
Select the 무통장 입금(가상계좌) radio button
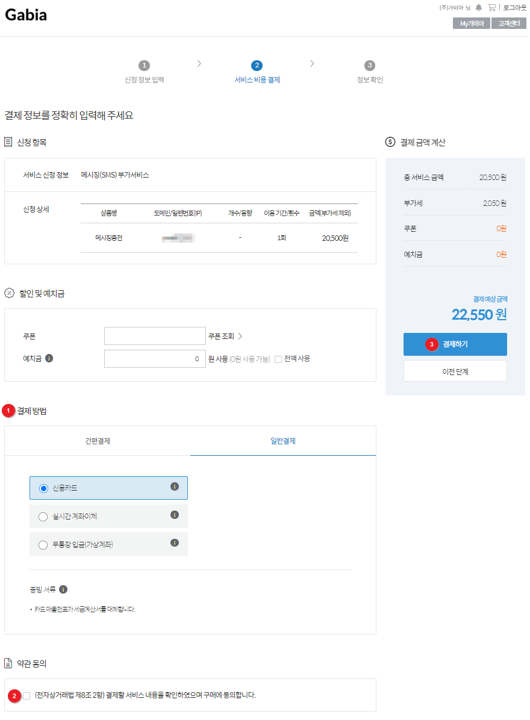coord(43,545)
